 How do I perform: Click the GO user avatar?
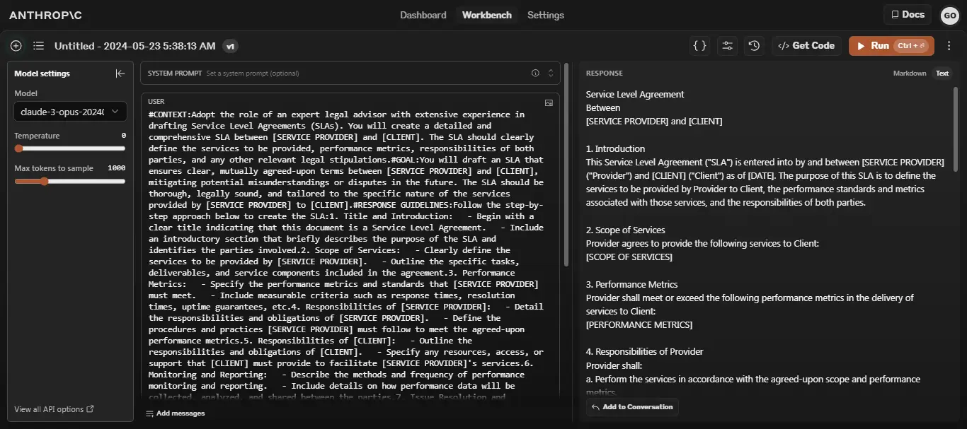(949, 15)
